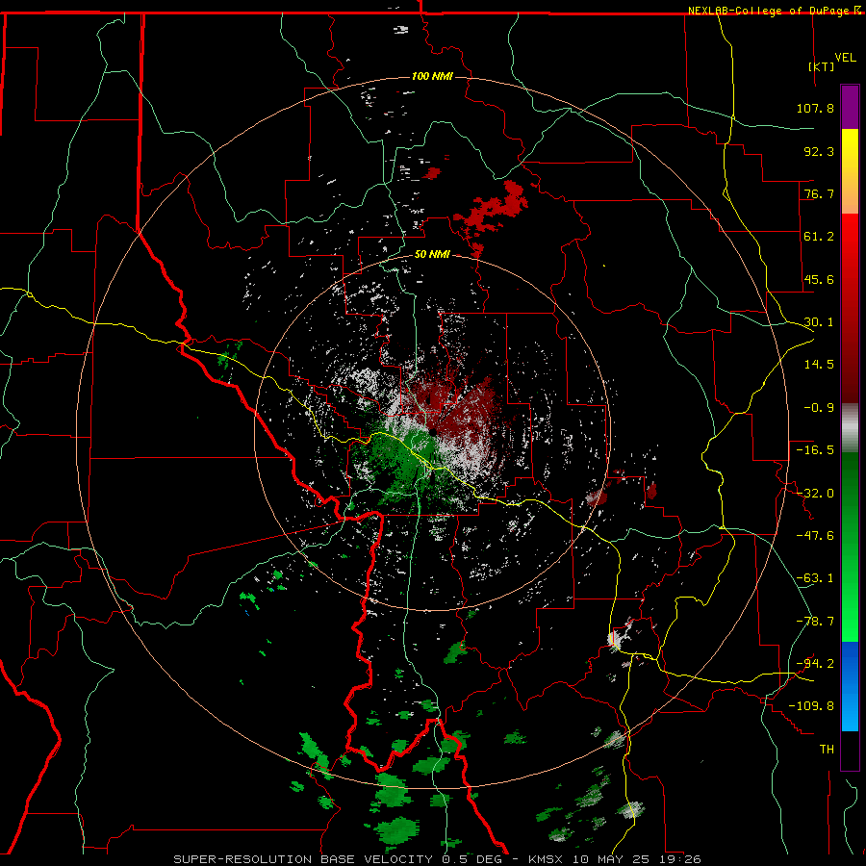Click the -109.8 velocity scale value
This screenshot has width=866, height=866.
[x=811, y=706]
